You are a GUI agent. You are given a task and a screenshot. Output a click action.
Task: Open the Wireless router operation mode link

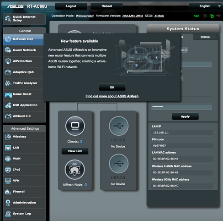(85, 16)
